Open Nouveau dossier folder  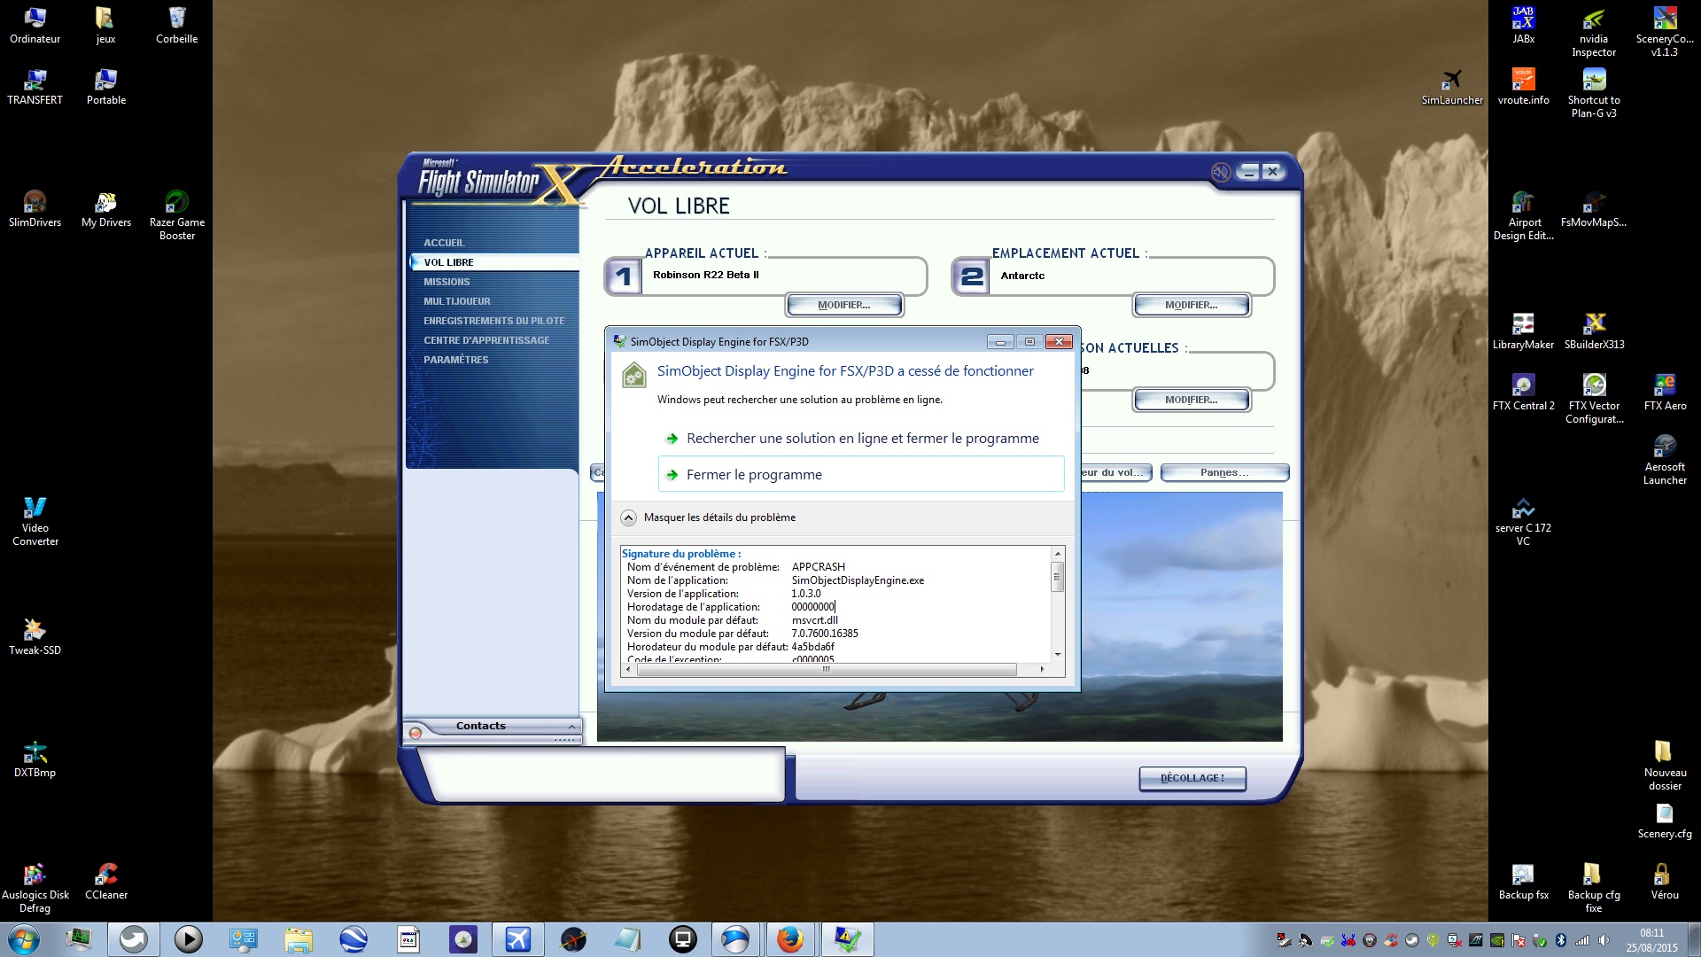(1665, 766)
